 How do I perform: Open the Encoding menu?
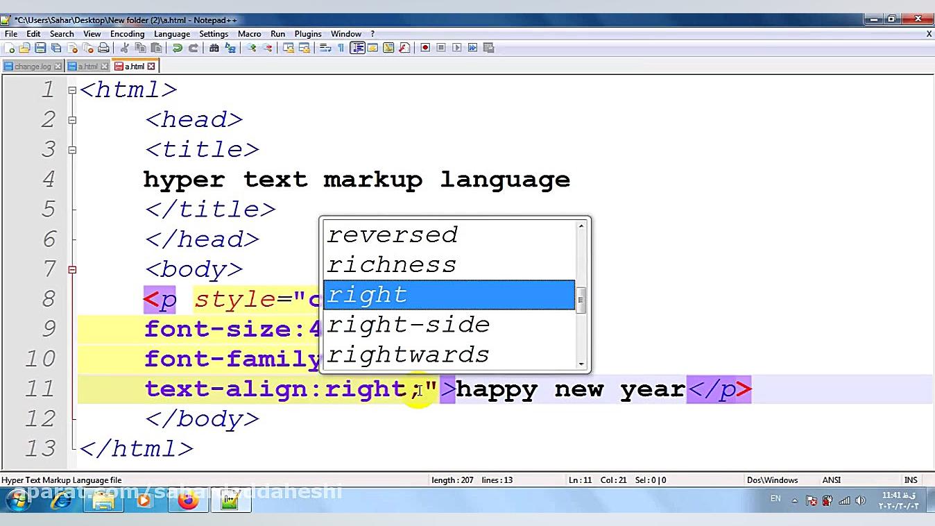click(x=128, y=33)
